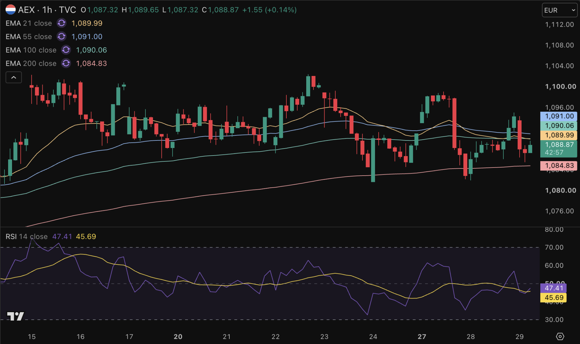Click the green 1,088.87 current price label
Image resolution: width=580 pixels, height=344 pixels.
pyautogui.click(x=559, y=149)
